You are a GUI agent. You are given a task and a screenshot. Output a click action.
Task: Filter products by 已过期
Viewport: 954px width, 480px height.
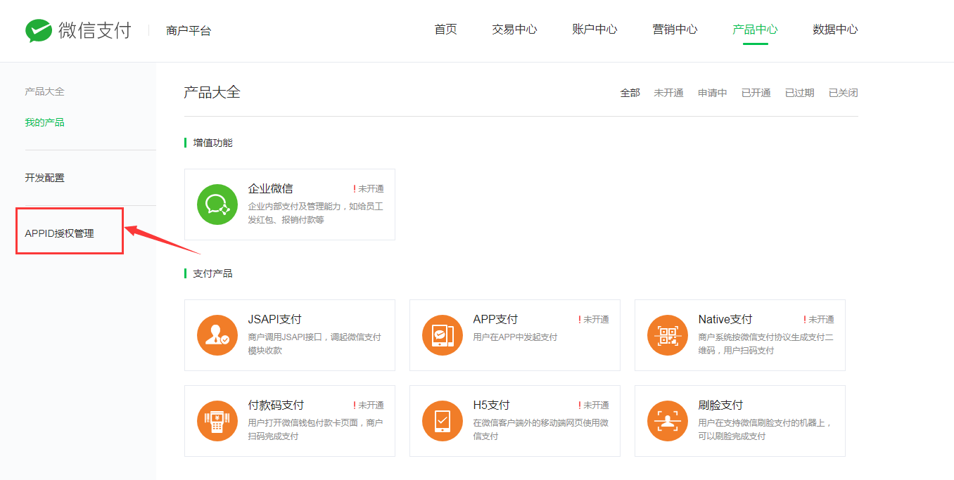pyautogui.click(x=799, y=93)
